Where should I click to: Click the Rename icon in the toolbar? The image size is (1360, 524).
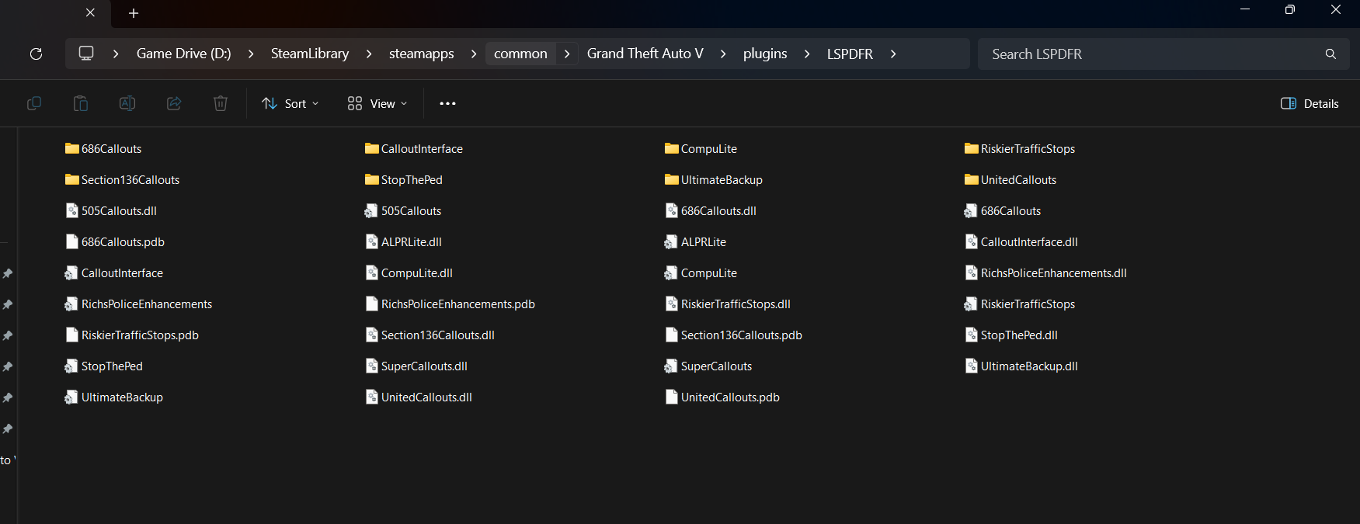pos(127,103)
